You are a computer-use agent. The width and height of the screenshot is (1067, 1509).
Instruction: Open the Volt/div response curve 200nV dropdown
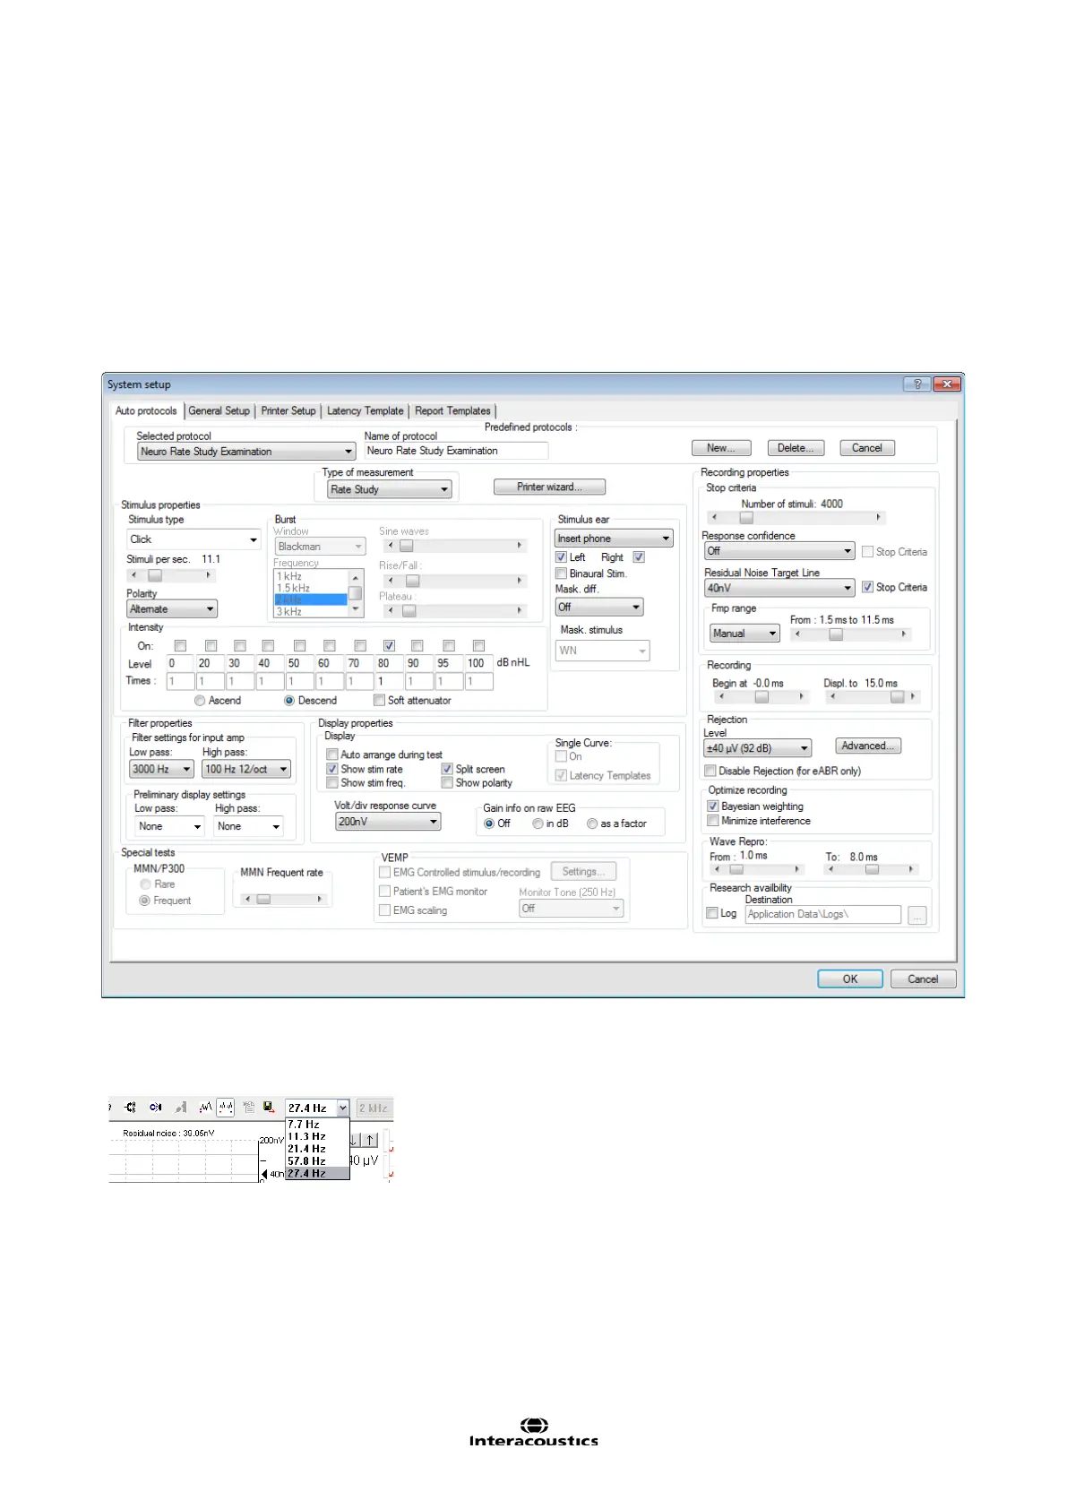point(388,822)
